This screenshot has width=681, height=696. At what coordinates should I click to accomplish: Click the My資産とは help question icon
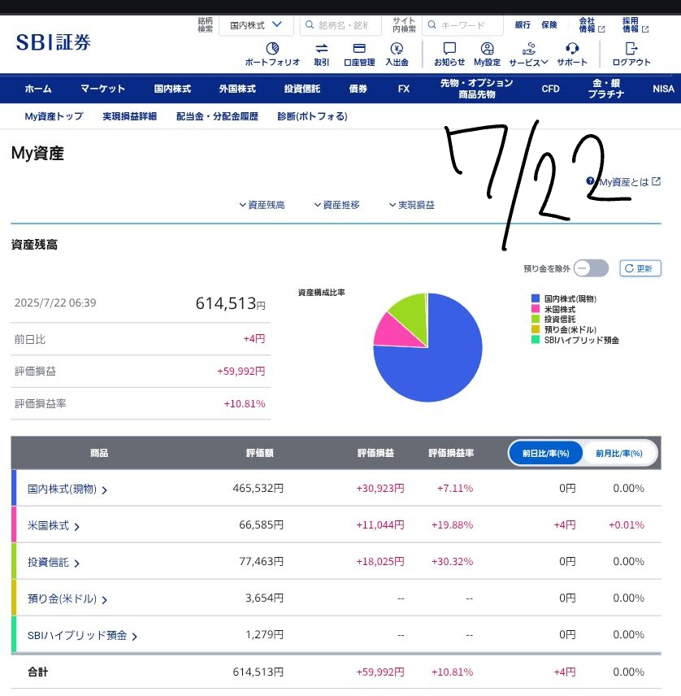point(590,181)
